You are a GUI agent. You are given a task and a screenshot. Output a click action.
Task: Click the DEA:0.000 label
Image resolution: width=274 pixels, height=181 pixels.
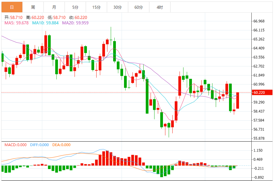[x=61, y=145]
